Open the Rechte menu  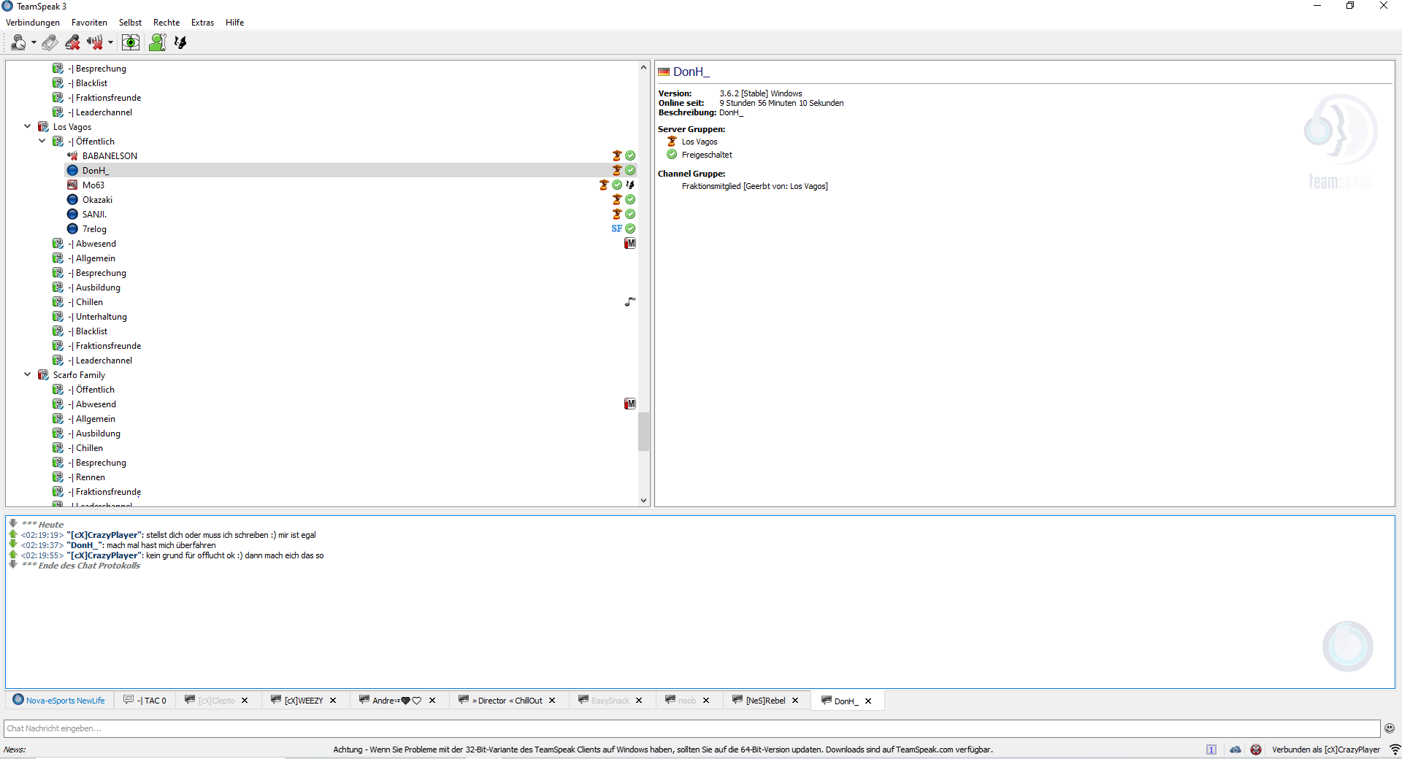[166, 23]
